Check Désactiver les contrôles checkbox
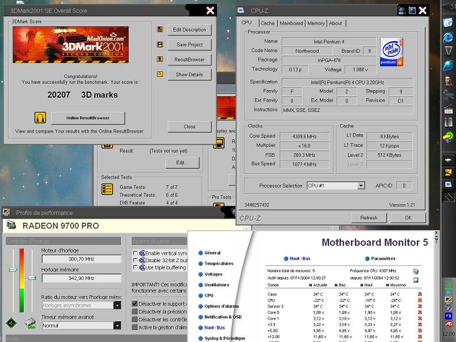 (134, 319)
